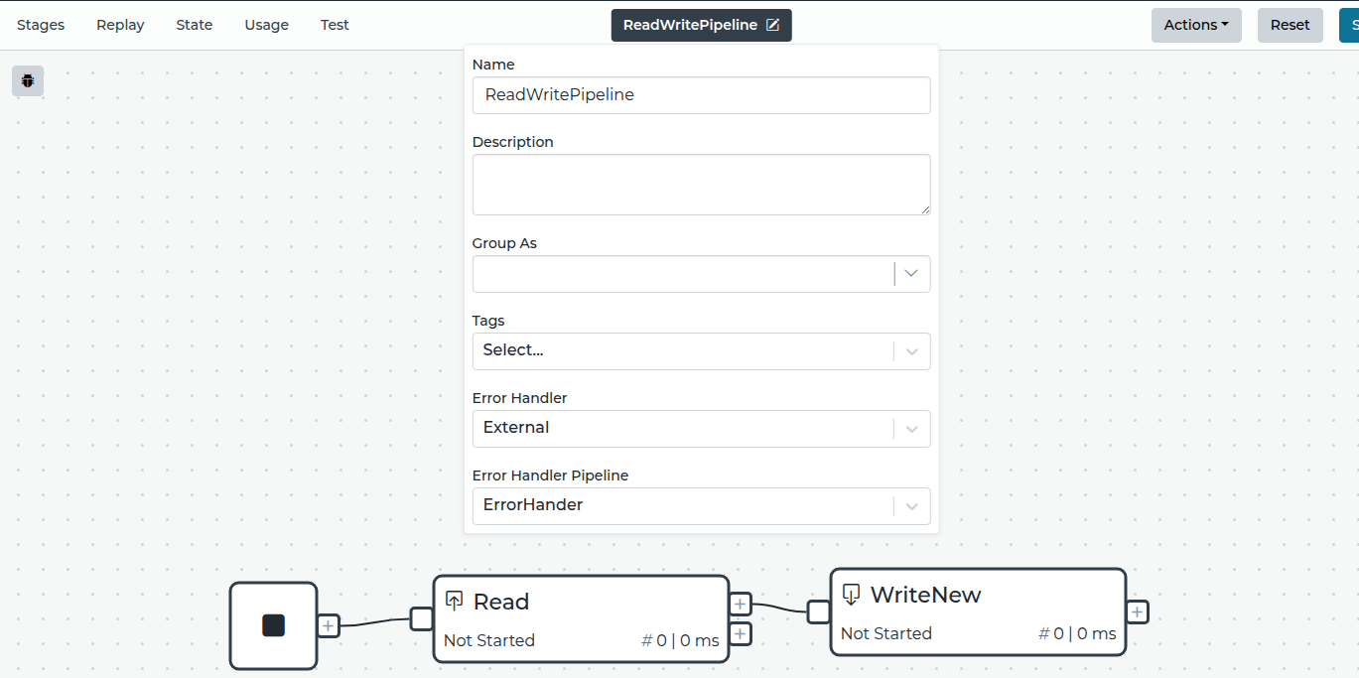Open the Group As dropdown
The image size is (1359, 678).
click(910, 274)
